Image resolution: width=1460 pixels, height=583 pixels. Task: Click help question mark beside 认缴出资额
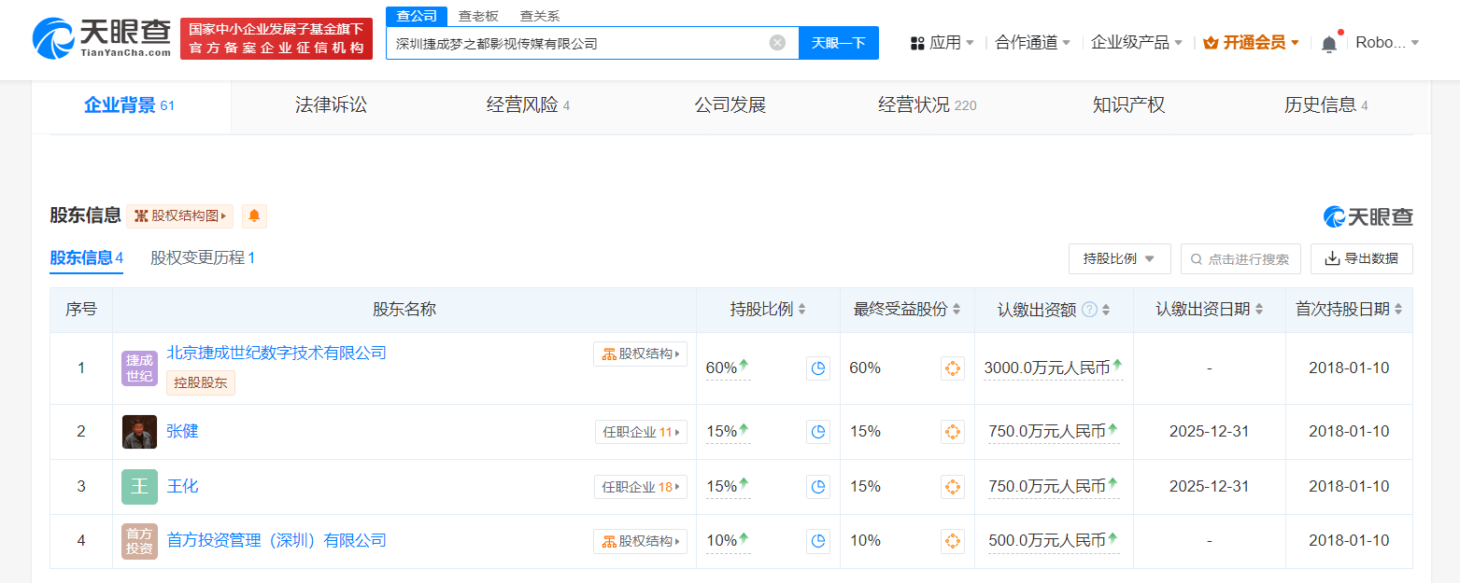tap(1089, 310)
